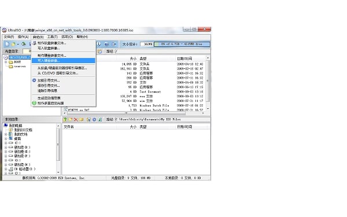Viewport: 347px width, 217px height.
Task: Choose 写入硬盘映像... from the menu
Action: (x=63, y=60)
